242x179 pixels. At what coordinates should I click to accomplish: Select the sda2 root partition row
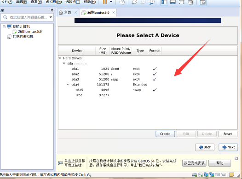[x=148, y=74]
